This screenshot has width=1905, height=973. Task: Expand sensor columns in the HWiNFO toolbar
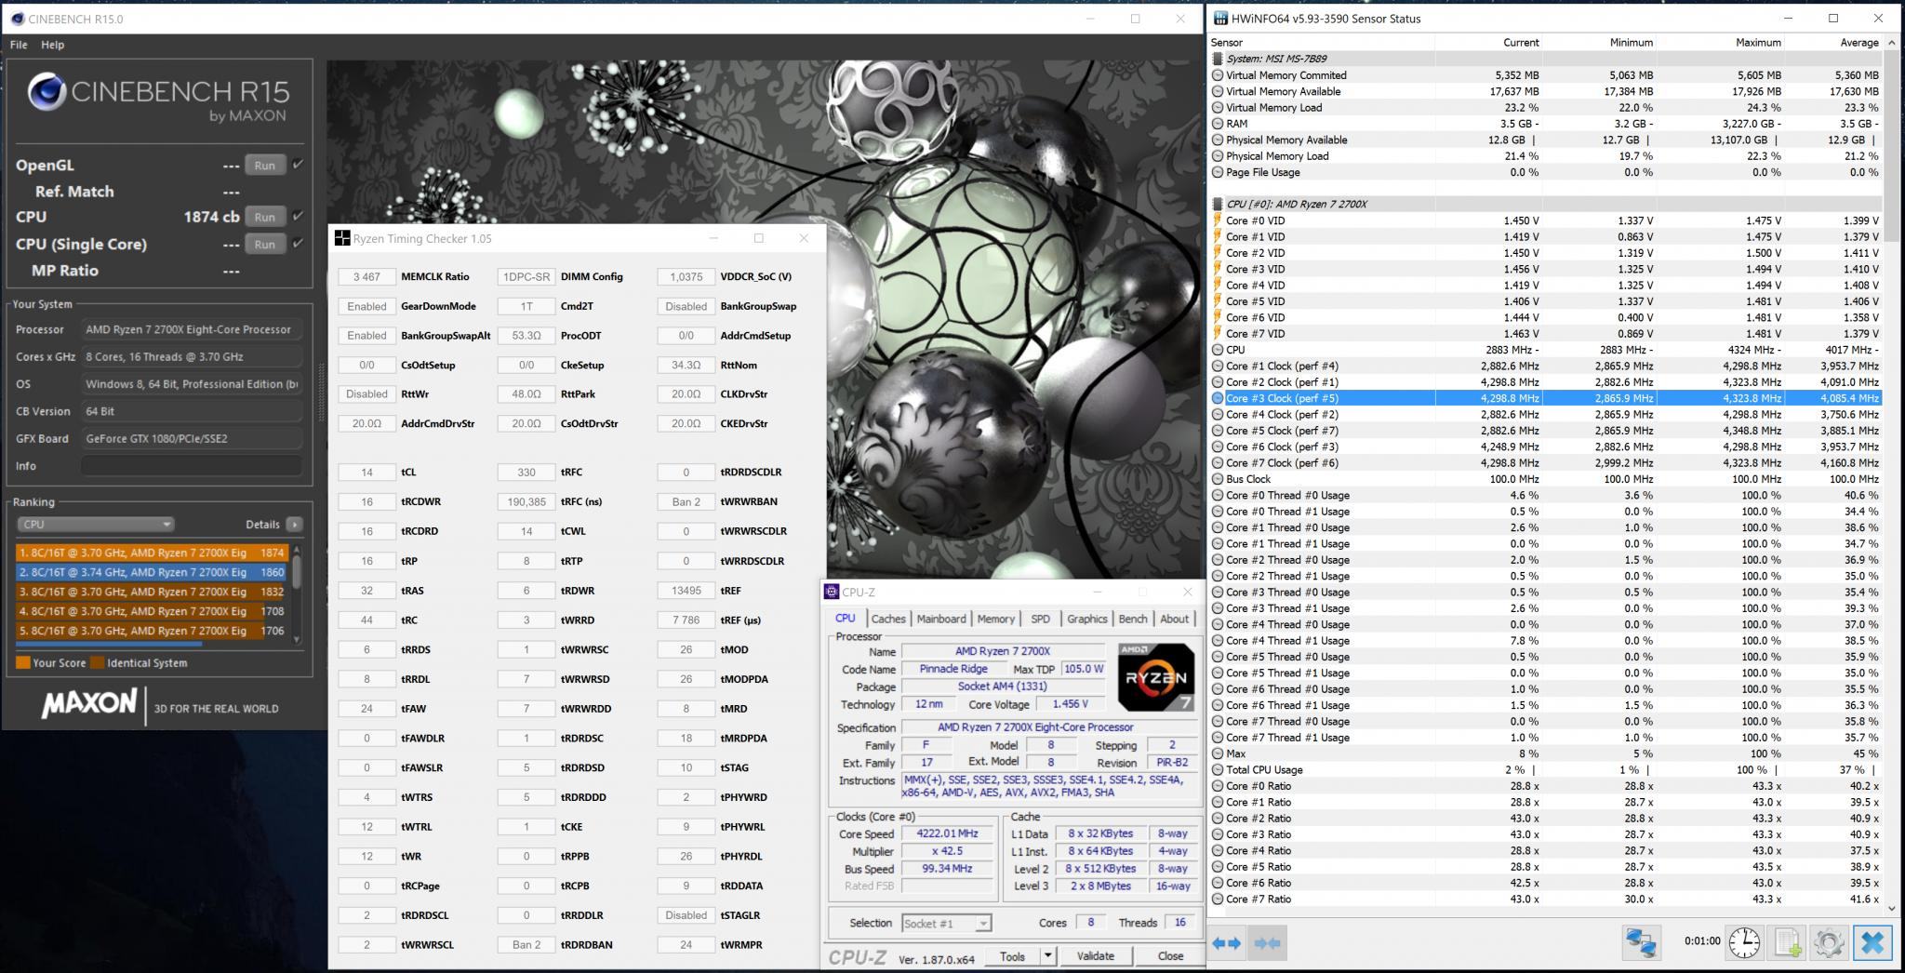pos(1227,942)
